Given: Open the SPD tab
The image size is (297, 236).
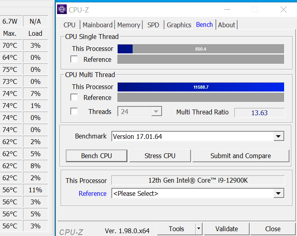Looking at the screenshot, I should tap(153, 25).
